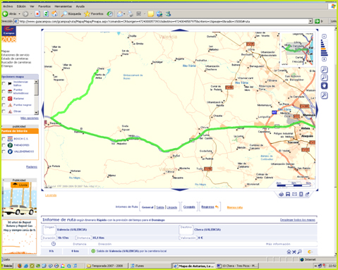Refresh the page using green arrows icon
This screenshot has width=338, height=270.
click(46, 14)
